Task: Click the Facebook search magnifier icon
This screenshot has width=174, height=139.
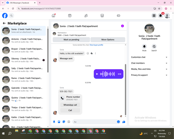Action: (x=11, y=16)
